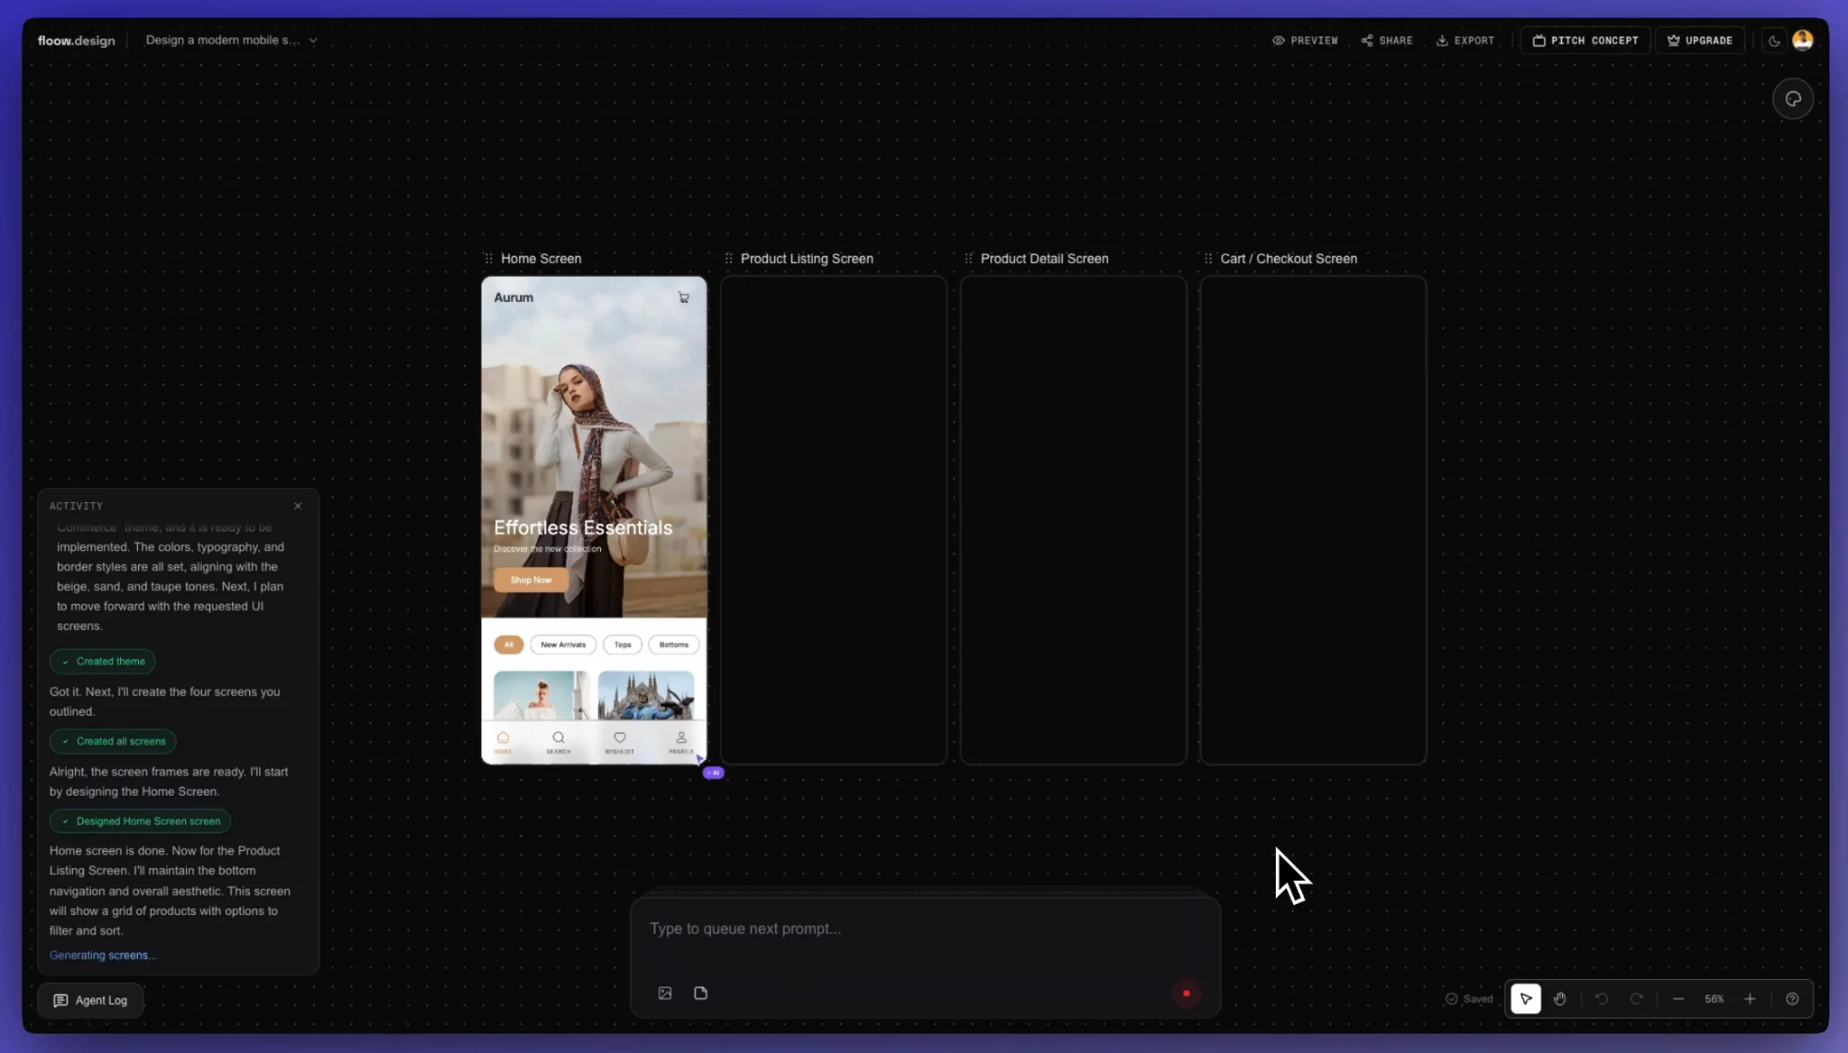Click the Aurum brand title

coord(513,298)
